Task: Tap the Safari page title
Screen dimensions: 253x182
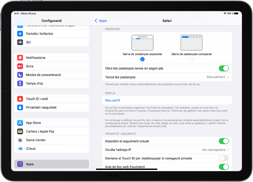Action: click(167, 21)
